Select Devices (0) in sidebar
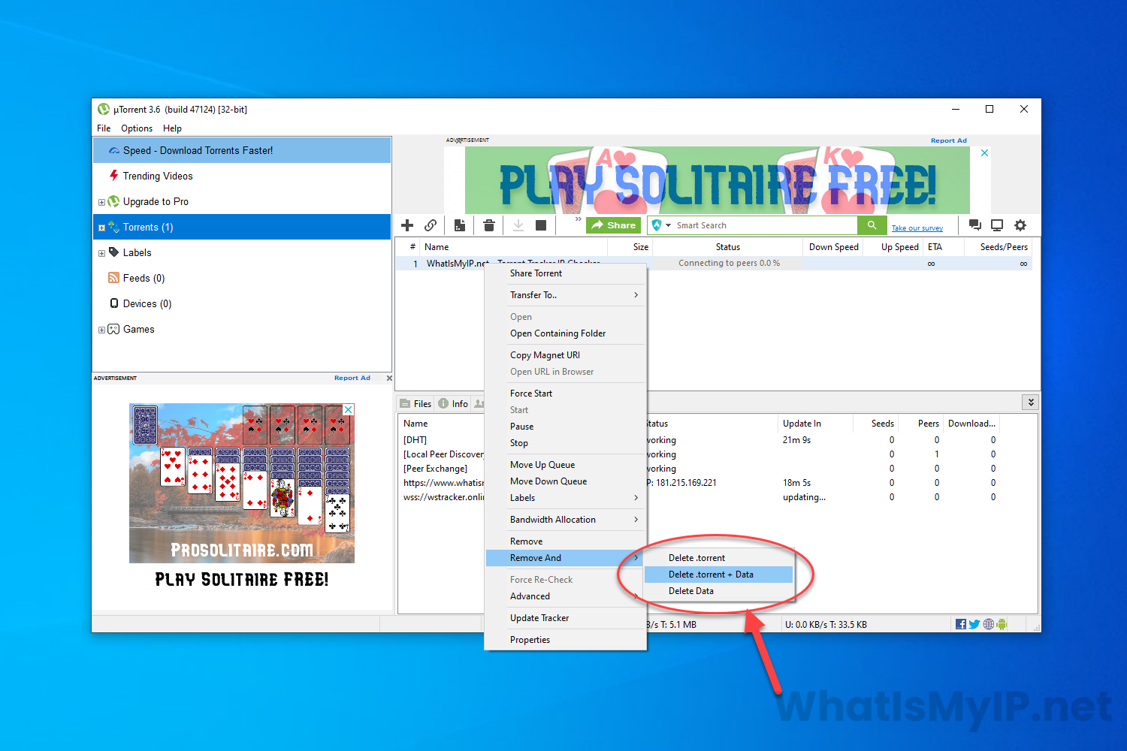The width and height of the screenshot is (1127, 751). tap(147, 303)
